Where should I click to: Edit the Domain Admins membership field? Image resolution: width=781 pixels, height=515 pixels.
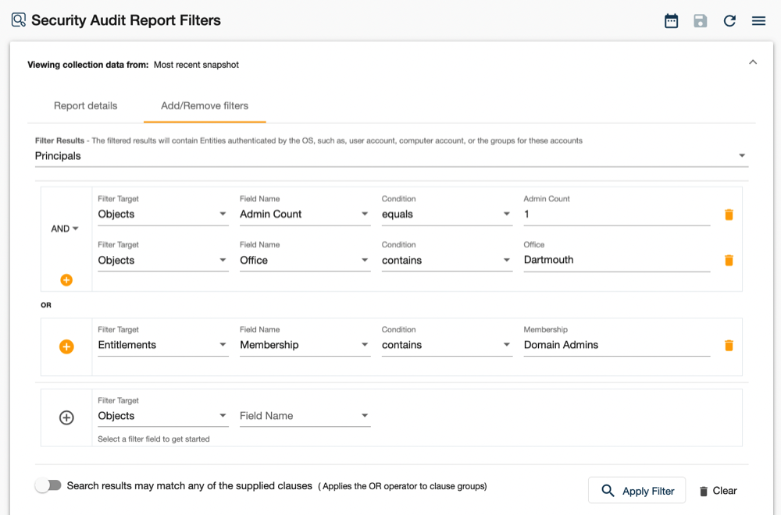(617, 345)
